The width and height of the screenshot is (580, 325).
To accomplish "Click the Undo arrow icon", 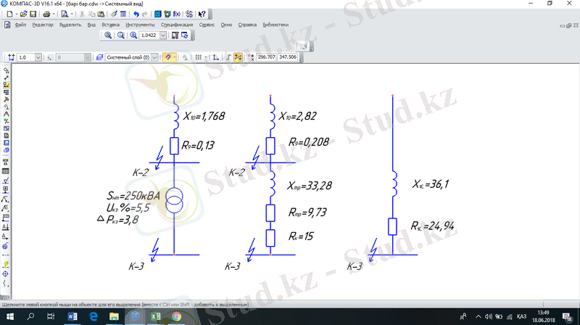I will point(136,14).
